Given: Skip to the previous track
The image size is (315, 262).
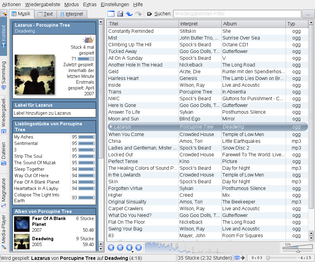Looking at the screenshot, I should [x=111, y=247].
